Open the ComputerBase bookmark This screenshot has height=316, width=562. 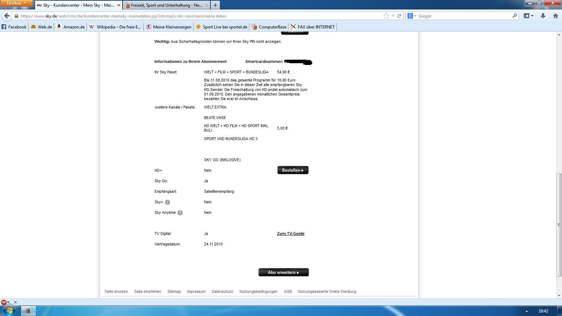pyautogui.click(x=269, y=27)
